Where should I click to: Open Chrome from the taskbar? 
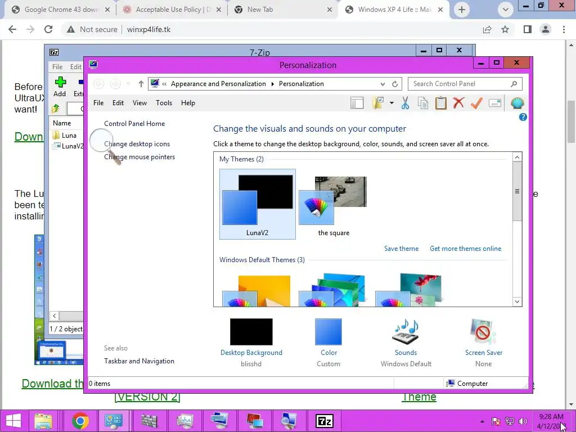(80, 421)
